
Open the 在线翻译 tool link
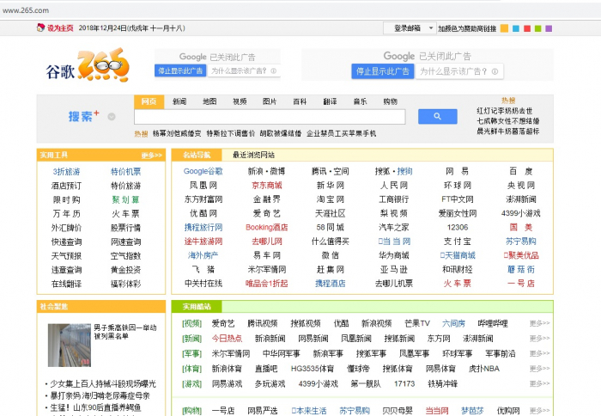click(x=66, y=284)
